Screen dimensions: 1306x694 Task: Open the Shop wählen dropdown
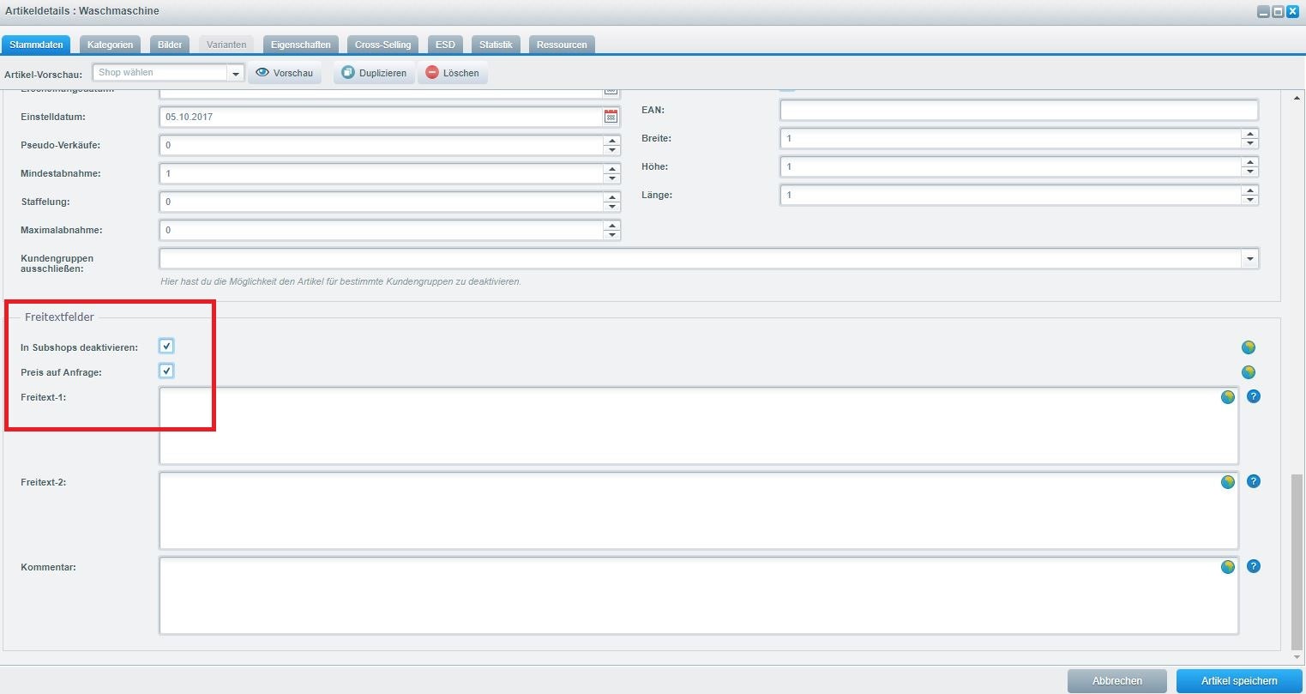tap(235, 74)
